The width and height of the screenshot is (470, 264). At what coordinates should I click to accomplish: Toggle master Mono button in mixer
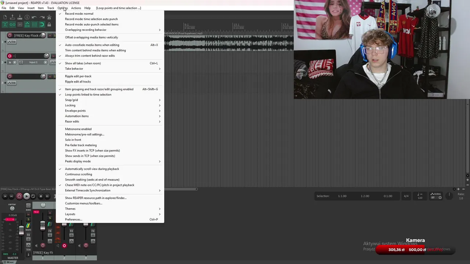tap(28, 206)
